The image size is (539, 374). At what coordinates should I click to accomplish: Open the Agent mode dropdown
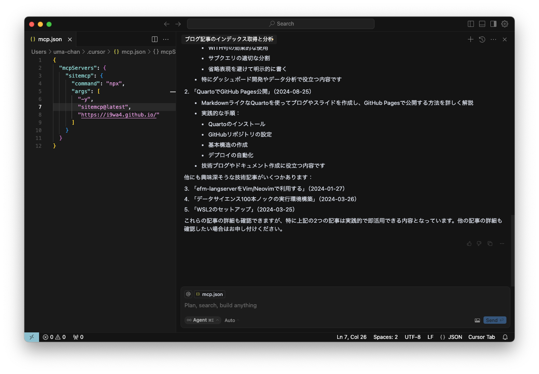point(203,320)
